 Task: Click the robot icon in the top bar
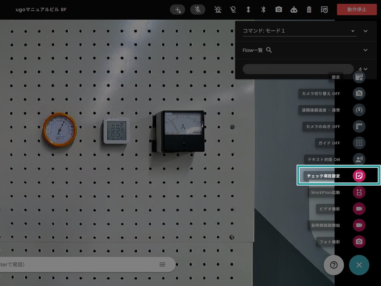point(294,10)
